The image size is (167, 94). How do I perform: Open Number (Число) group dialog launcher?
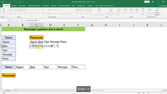91,17
